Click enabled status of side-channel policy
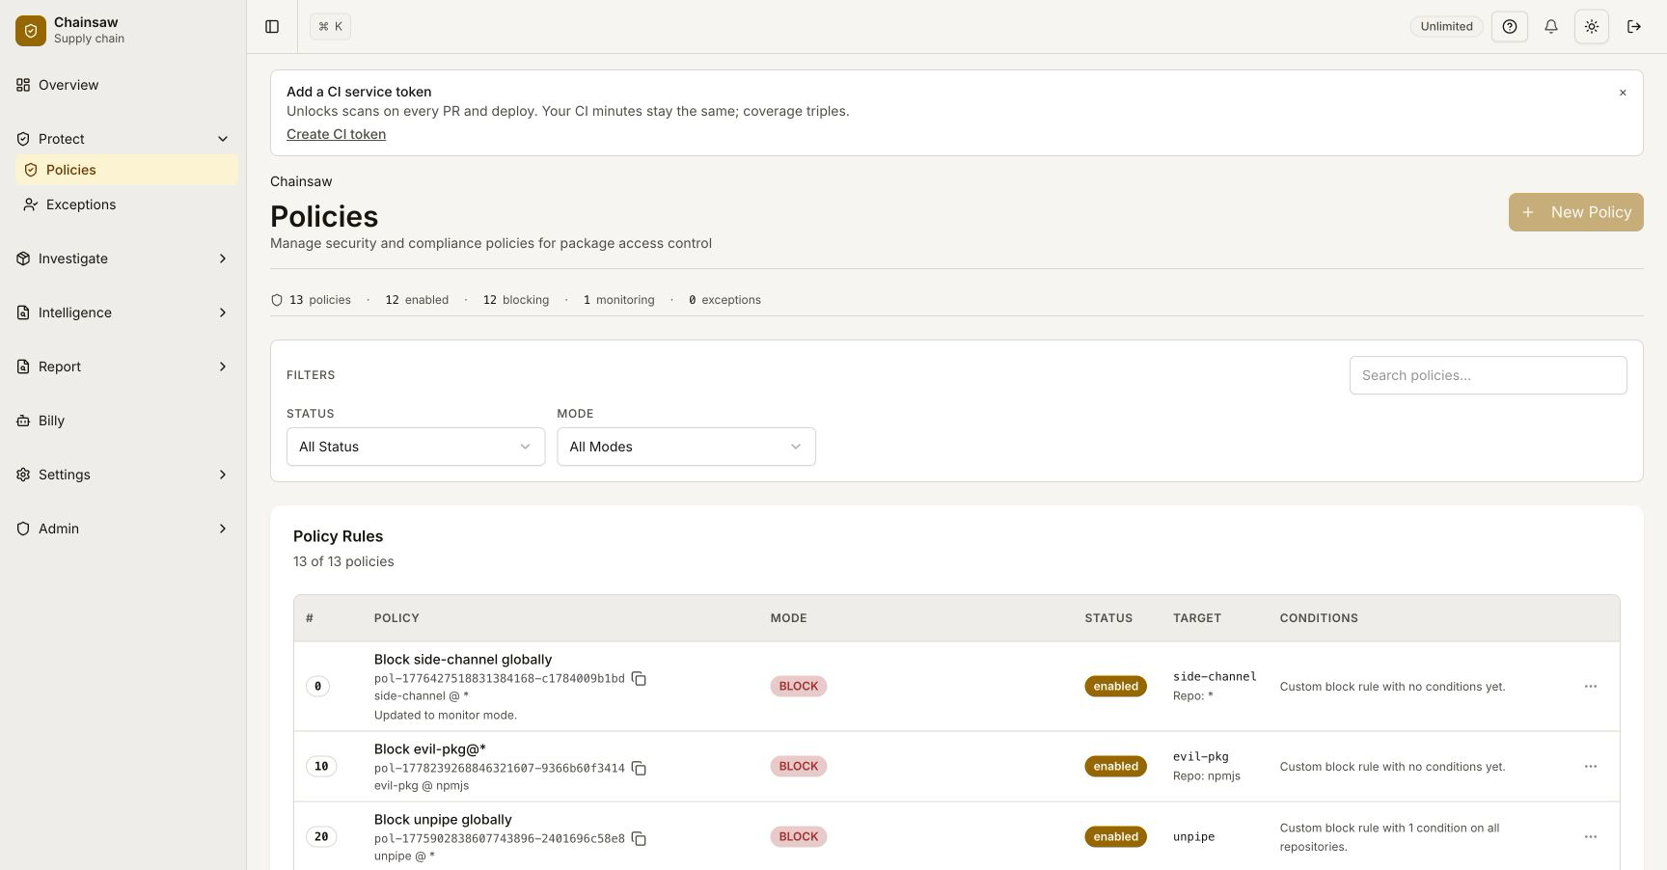This screenshot has width=1667, height=870. click(1115, 687)
